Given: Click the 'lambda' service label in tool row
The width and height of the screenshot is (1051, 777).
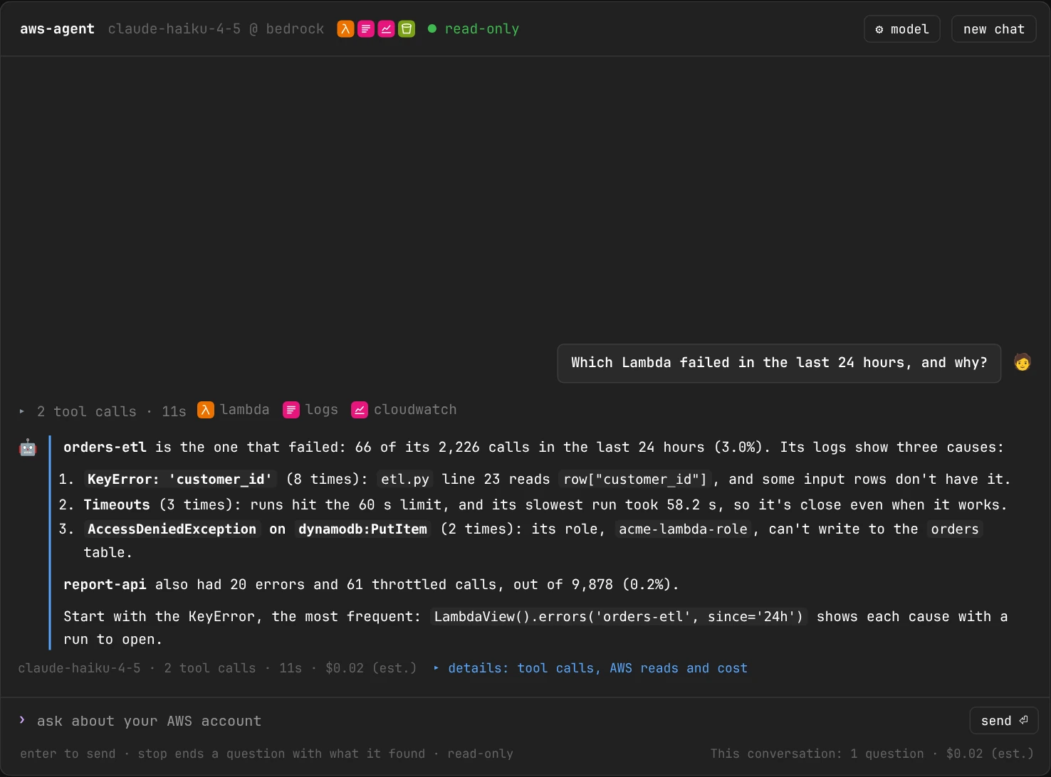Looking at the screenshot, I should (x=244, y=410).
